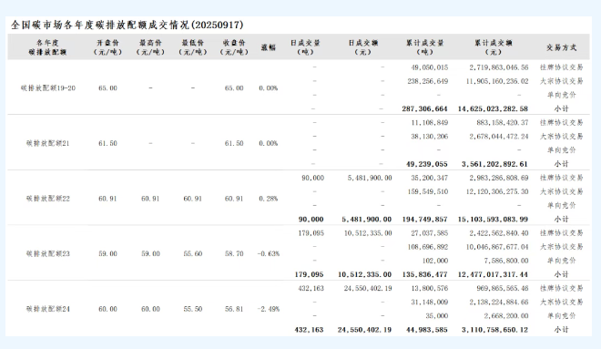Click the bold subtotal 287,306,664

424,109
